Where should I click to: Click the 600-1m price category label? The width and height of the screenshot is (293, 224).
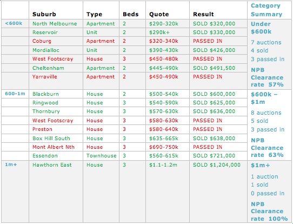point(15,94)
